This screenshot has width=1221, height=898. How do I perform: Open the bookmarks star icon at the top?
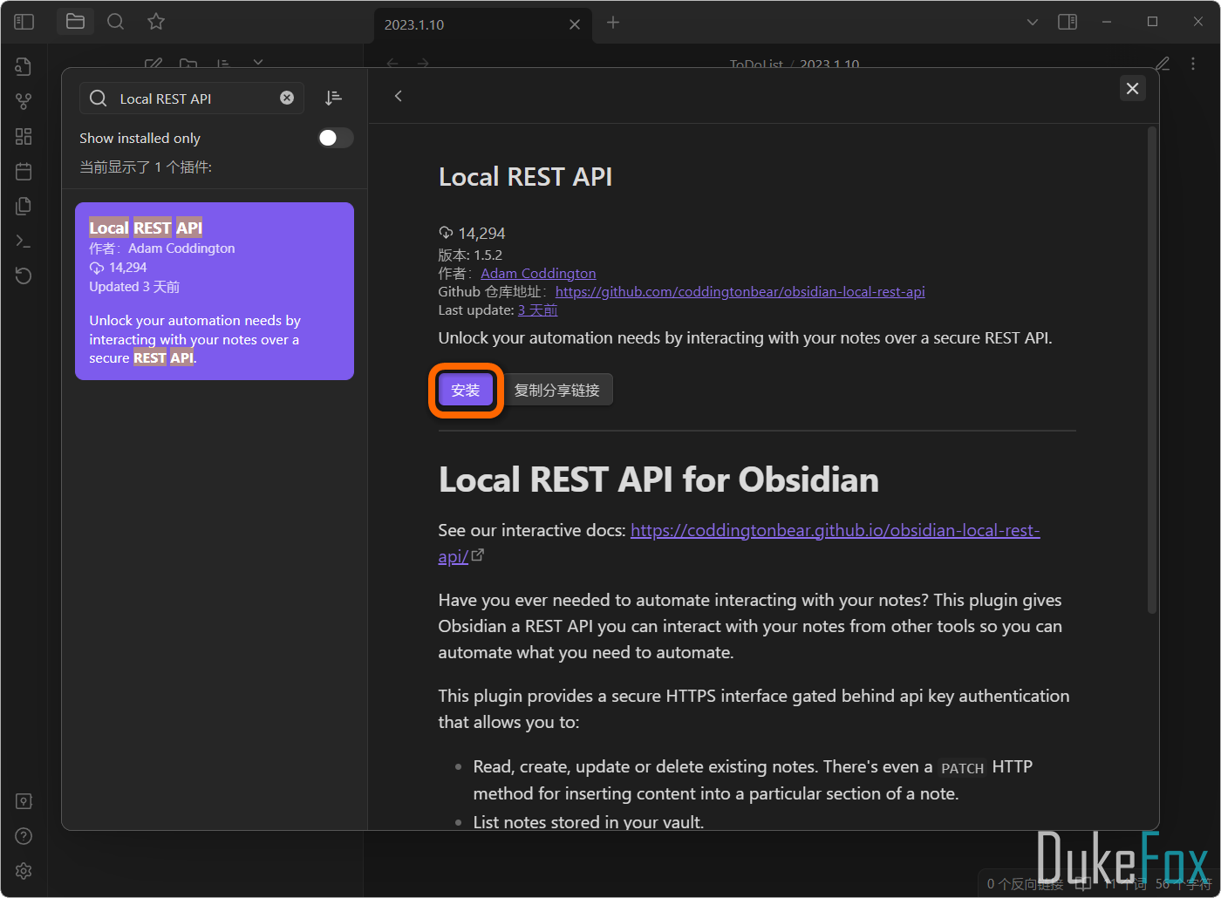[x=155, y=22]
